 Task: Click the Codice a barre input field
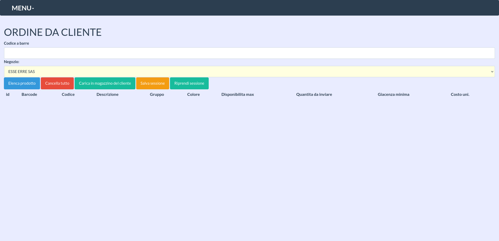tap(249, 53)
